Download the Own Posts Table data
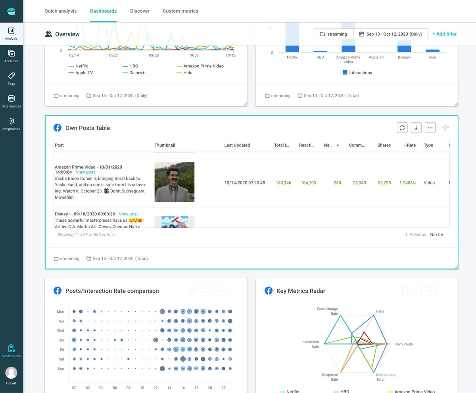The width and height of the screenshot is (476, 393). (416, 128)
